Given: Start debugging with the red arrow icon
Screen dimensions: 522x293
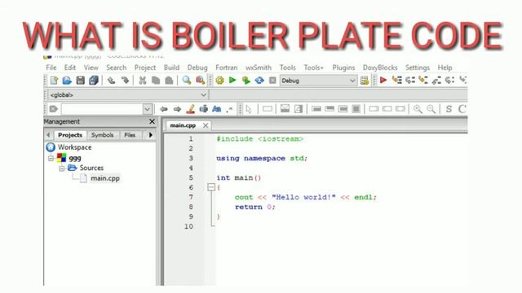Looking at the screenshot, I should [383, 80].
